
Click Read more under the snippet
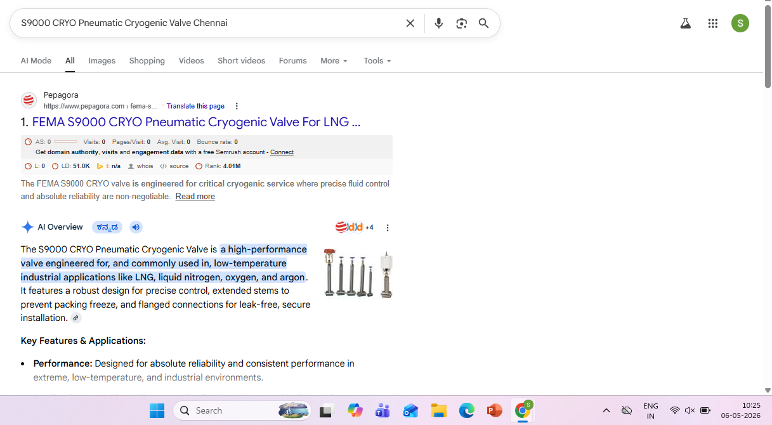[195, 197]
